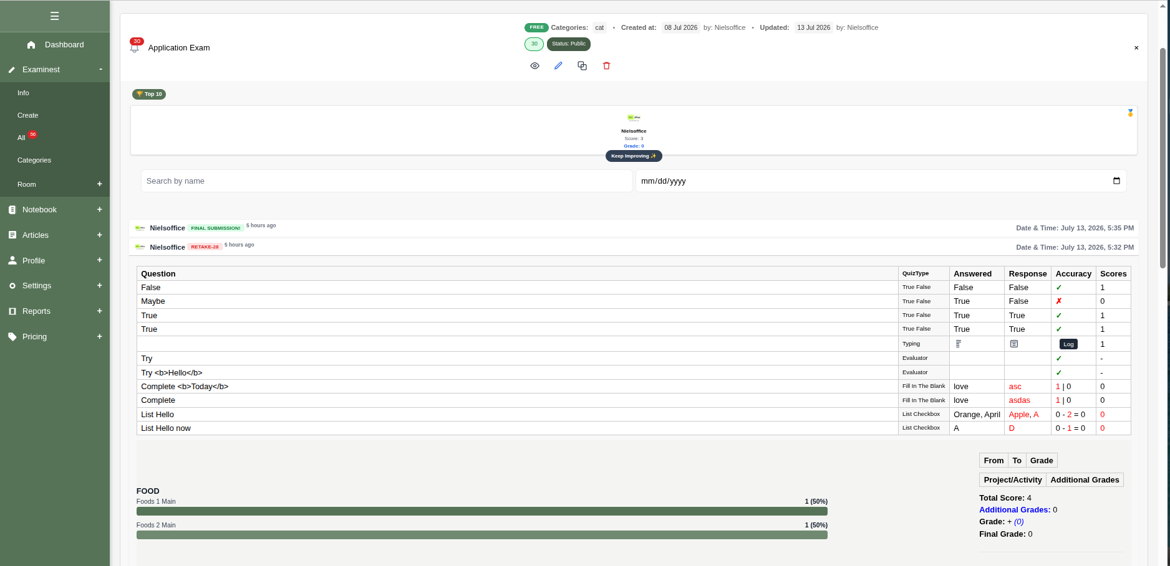Expand the Reports menu plus
1170x566 pixels.
point(100,311)
